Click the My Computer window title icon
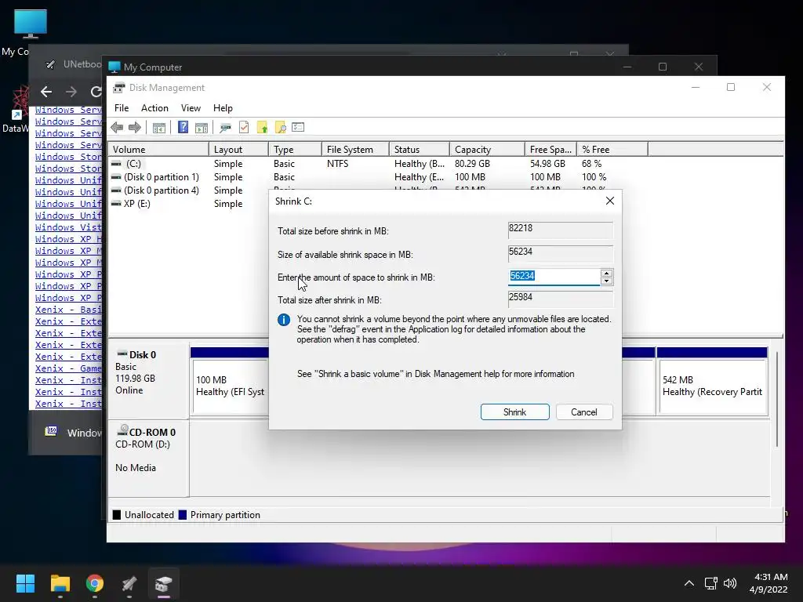The image size is (803, 602). tap(114, 67)
